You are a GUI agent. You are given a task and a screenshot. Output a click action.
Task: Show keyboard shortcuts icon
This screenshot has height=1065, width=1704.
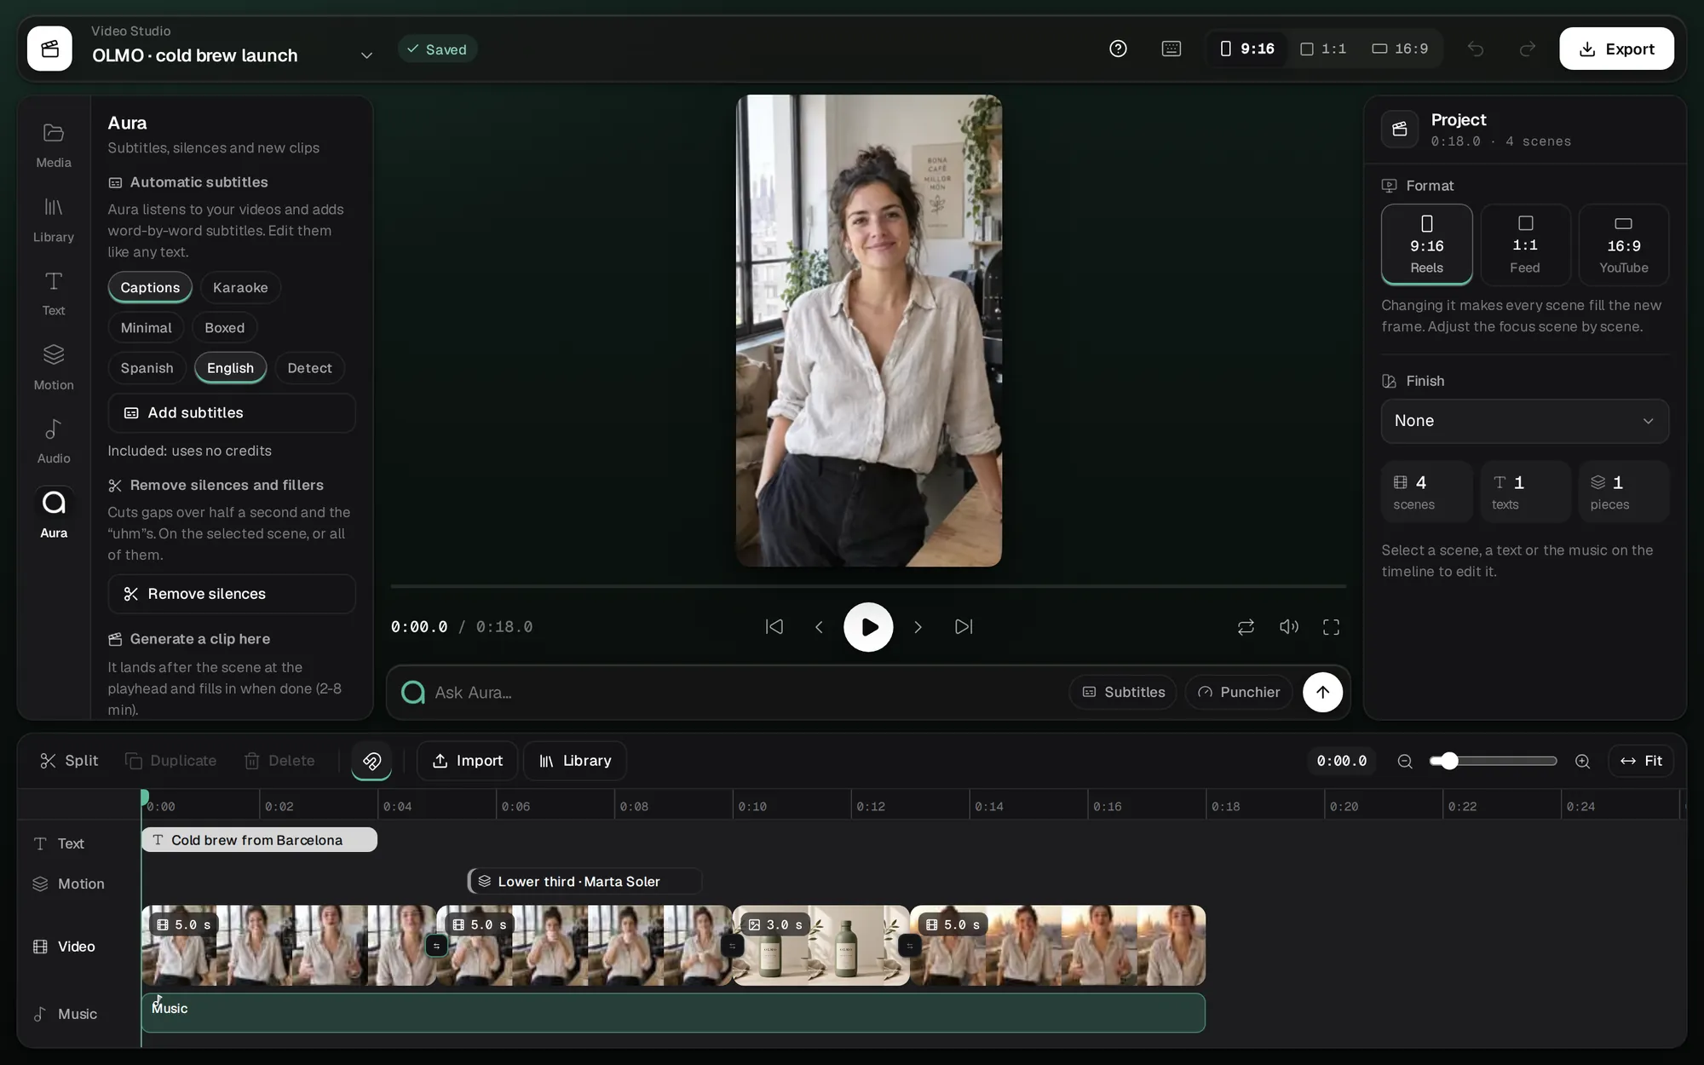click(x=1171, y=49)
